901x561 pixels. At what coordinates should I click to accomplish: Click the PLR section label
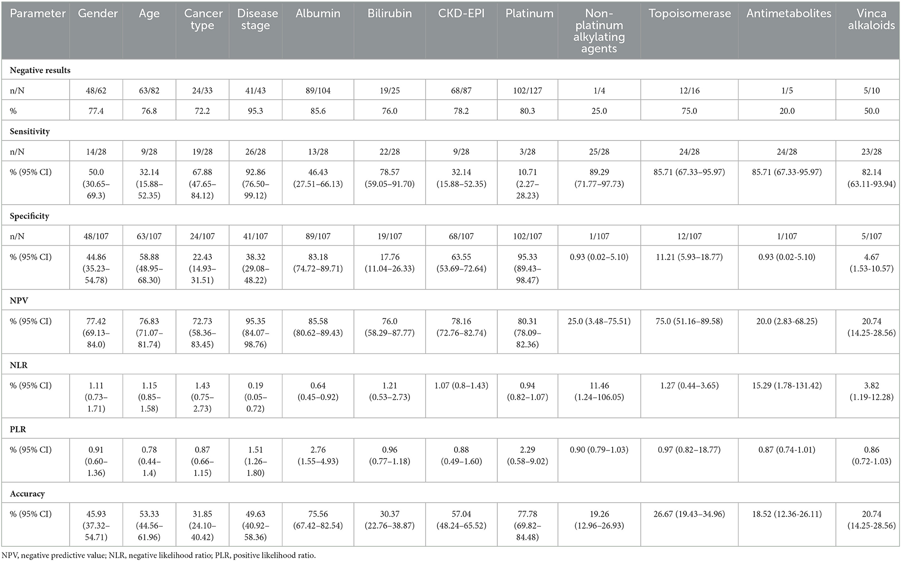(x=18, y=429)
